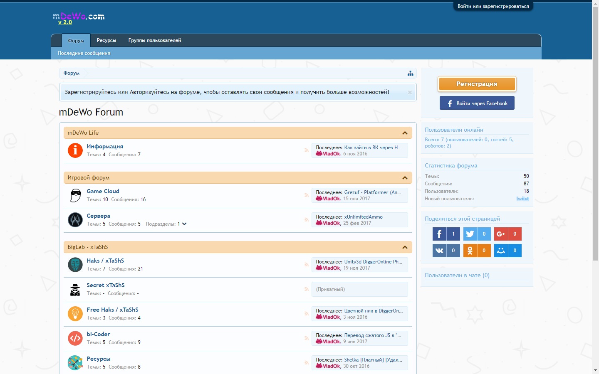
Task: Click Игровой форум category title
Action: click(x=89, y=177)
